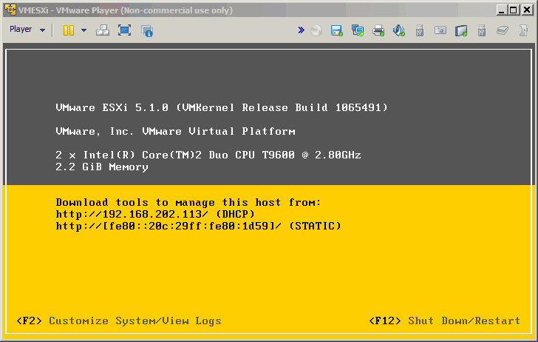Click the Intel Core2 Duo CPU line

pos(208,155)
